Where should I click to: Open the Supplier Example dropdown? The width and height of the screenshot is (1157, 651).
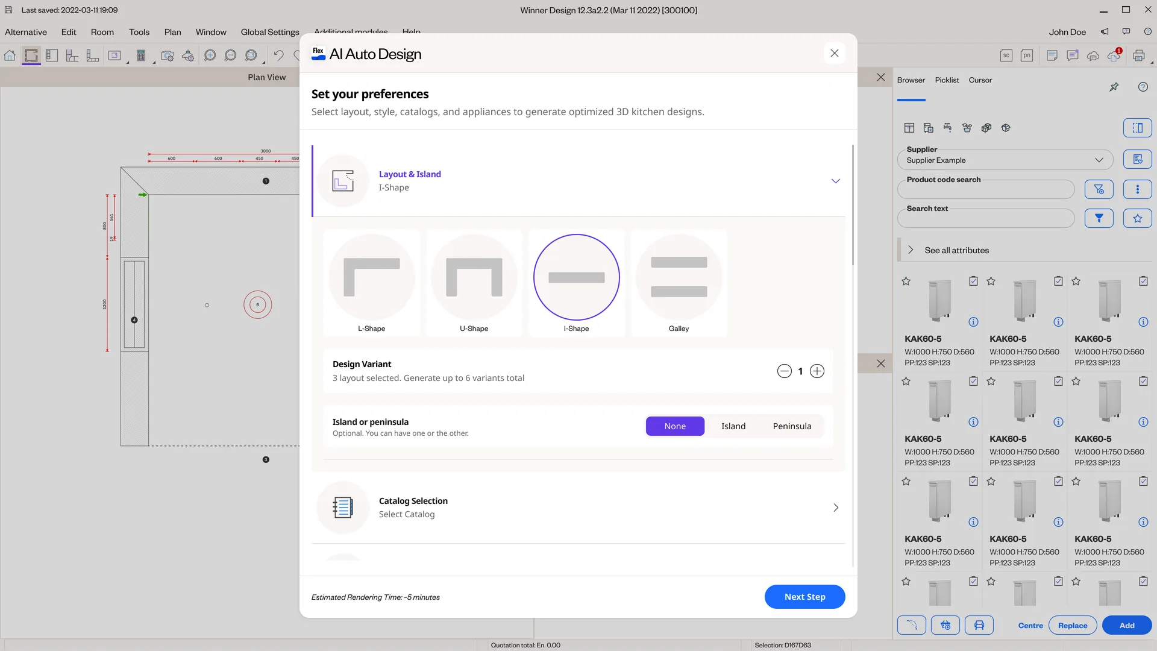[x=1005, y=160]
